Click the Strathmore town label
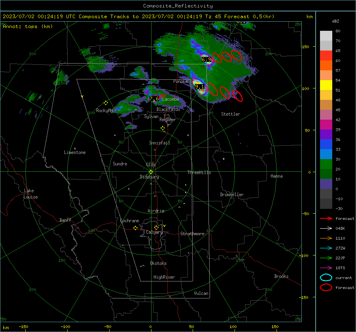 tap(192, 234)
